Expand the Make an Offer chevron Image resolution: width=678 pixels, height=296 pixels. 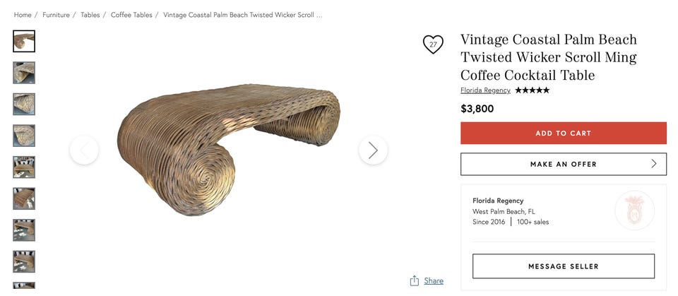click(653, 164)
